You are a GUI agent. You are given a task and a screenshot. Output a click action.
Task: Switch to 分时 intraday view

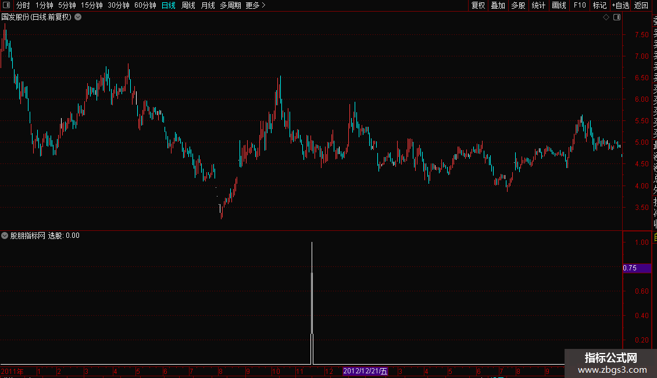pos(23,5)
